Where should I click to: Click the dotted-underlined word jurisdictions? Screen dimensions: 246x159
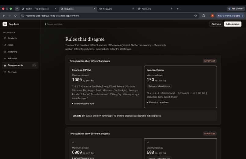[x=88, y=49]
